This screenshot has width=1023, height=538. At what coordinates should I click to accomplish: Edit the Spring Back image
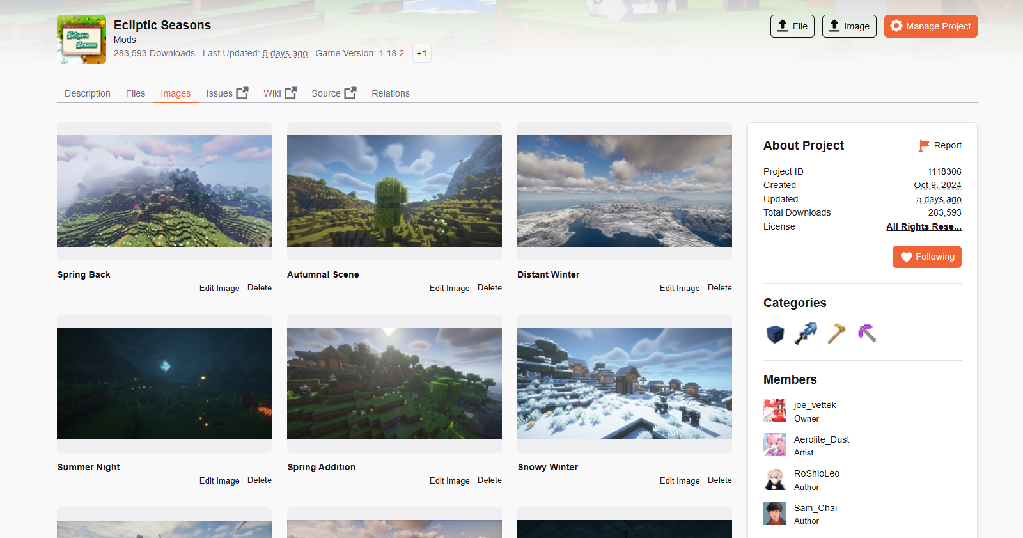pos(219,289)
